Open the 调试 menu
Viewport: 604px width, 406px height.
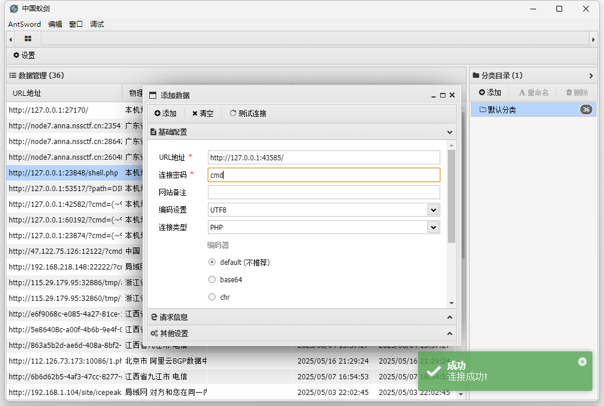click(97, 24)
